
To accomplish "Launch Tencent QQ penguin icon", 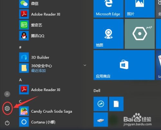I will pyautogui.click(x=24, y=36).
